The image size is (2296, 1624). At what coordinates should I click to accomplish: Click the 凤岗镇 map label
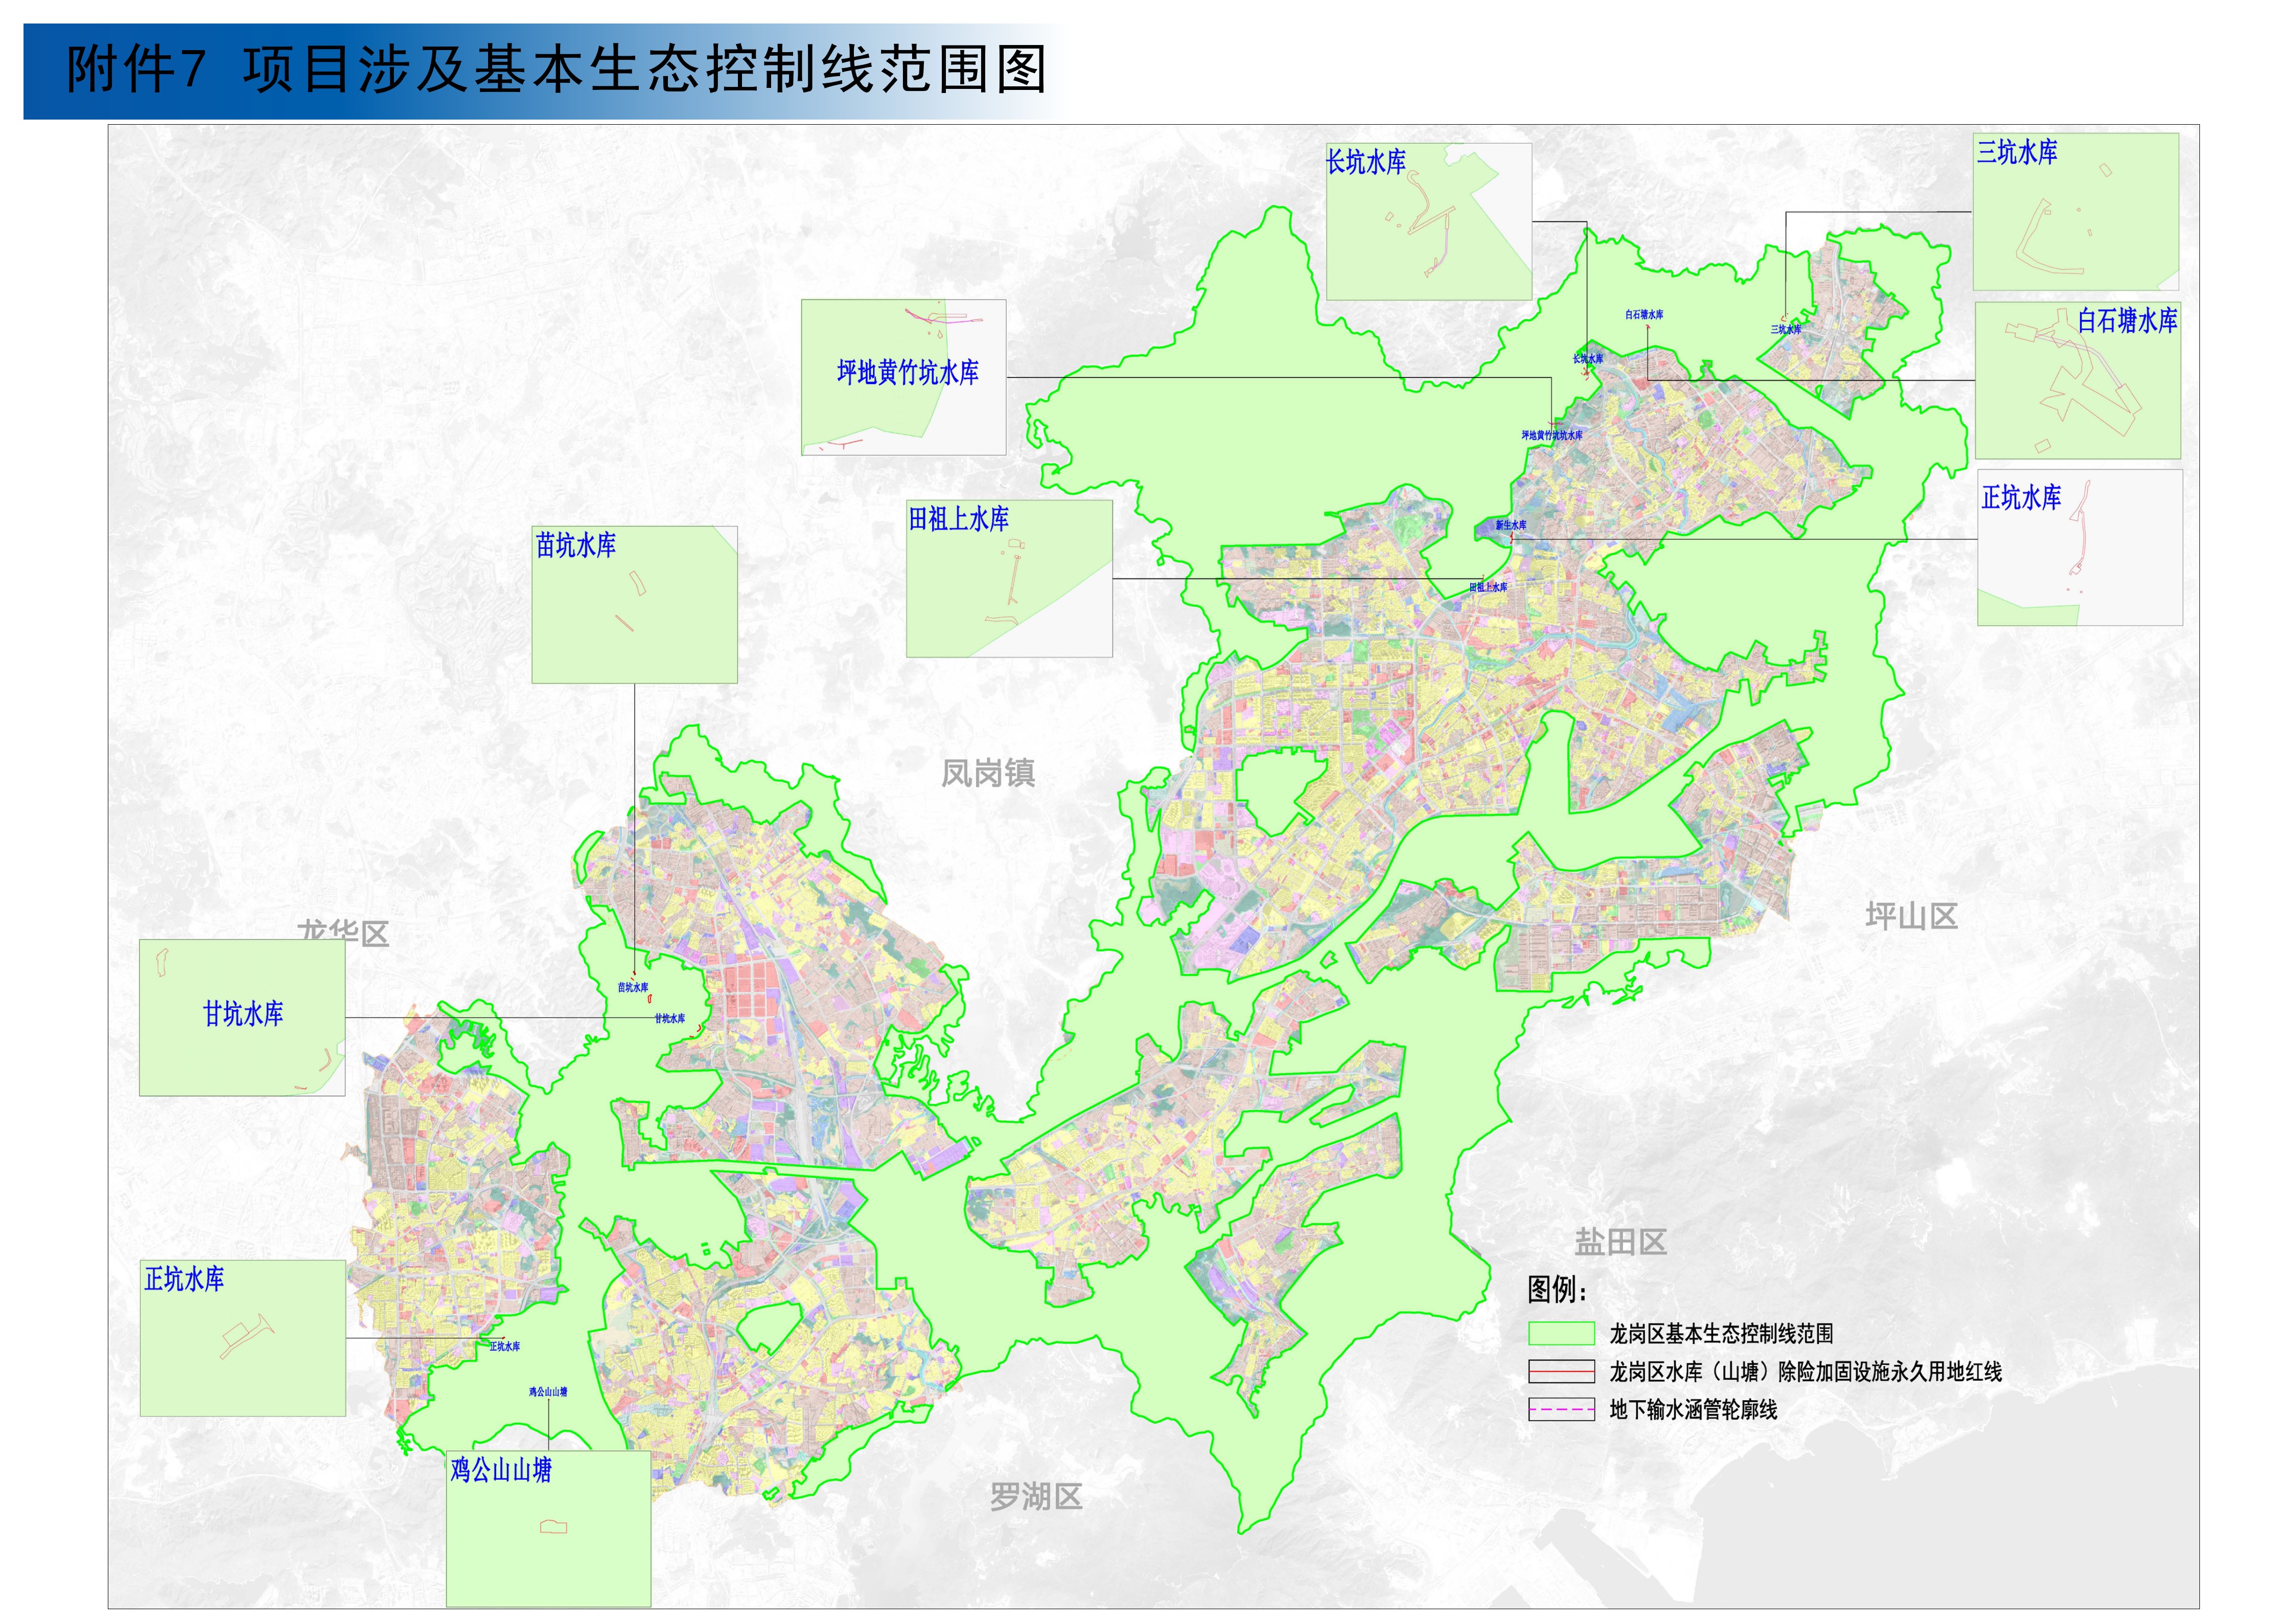coord(988,773)
